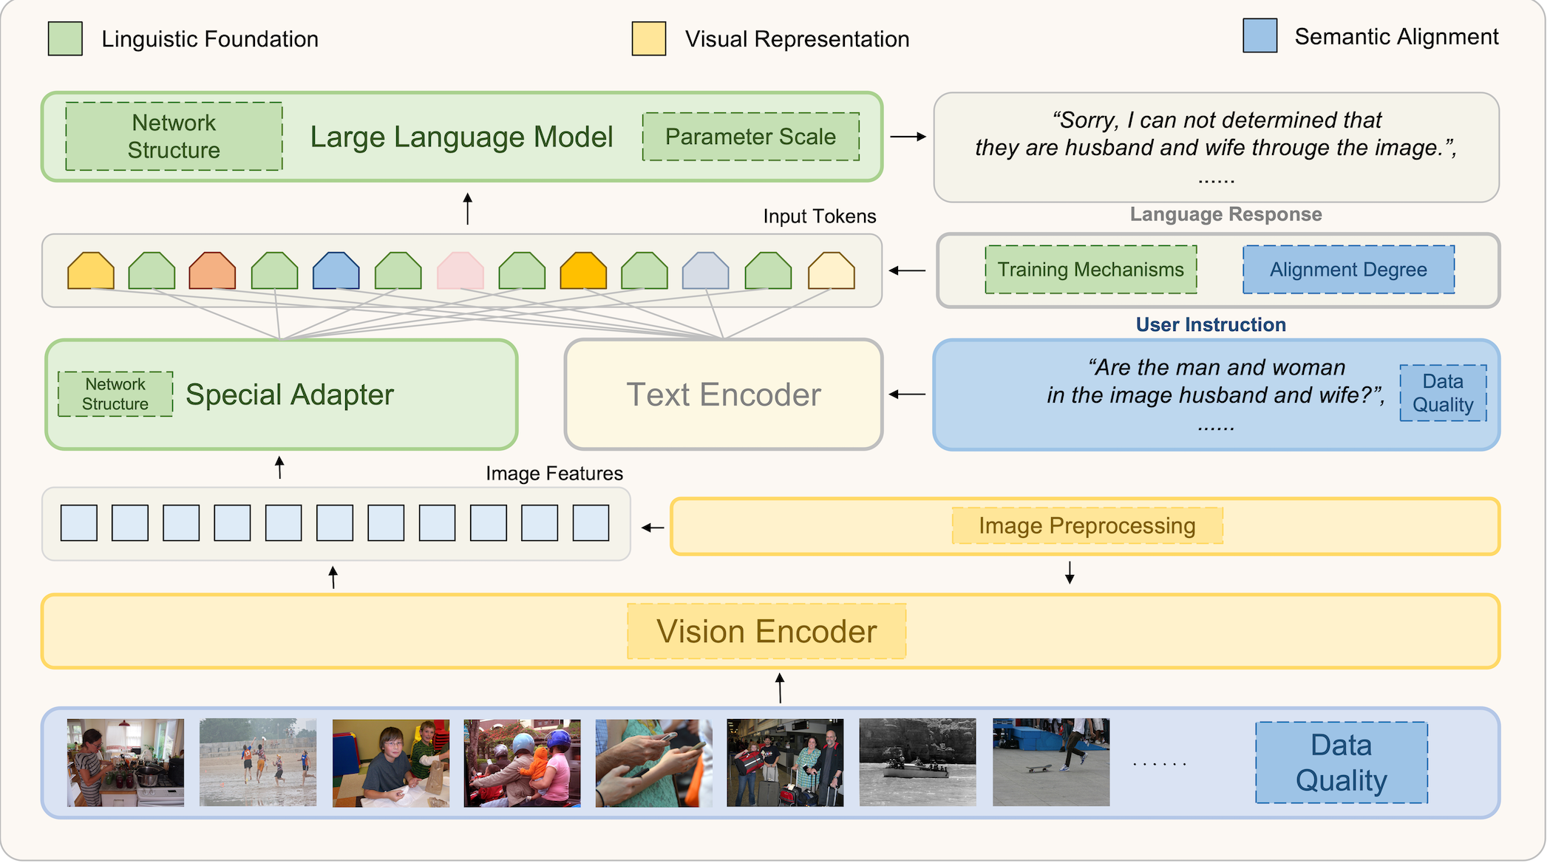Open the travelers with luggage thumbnail

coord(785,763)
